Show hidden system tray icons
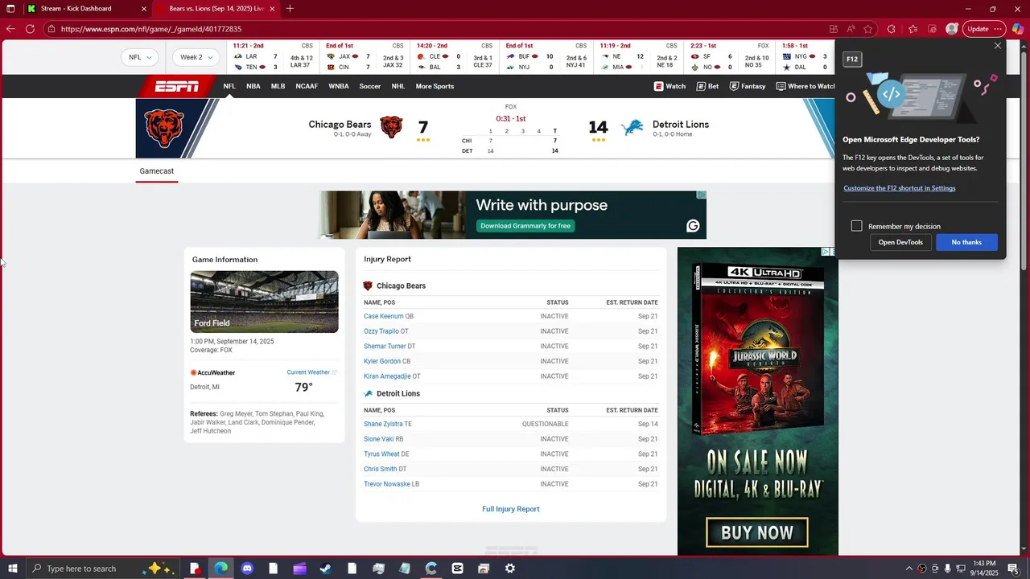The image size is (1030, 579). (x=909, y=569)
